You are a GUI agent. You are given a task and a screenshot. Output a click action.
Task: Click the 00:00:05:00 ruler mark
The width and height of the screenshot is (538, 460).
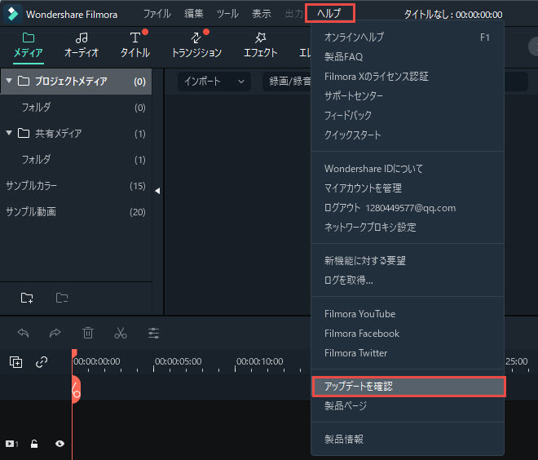click(178, 361)
